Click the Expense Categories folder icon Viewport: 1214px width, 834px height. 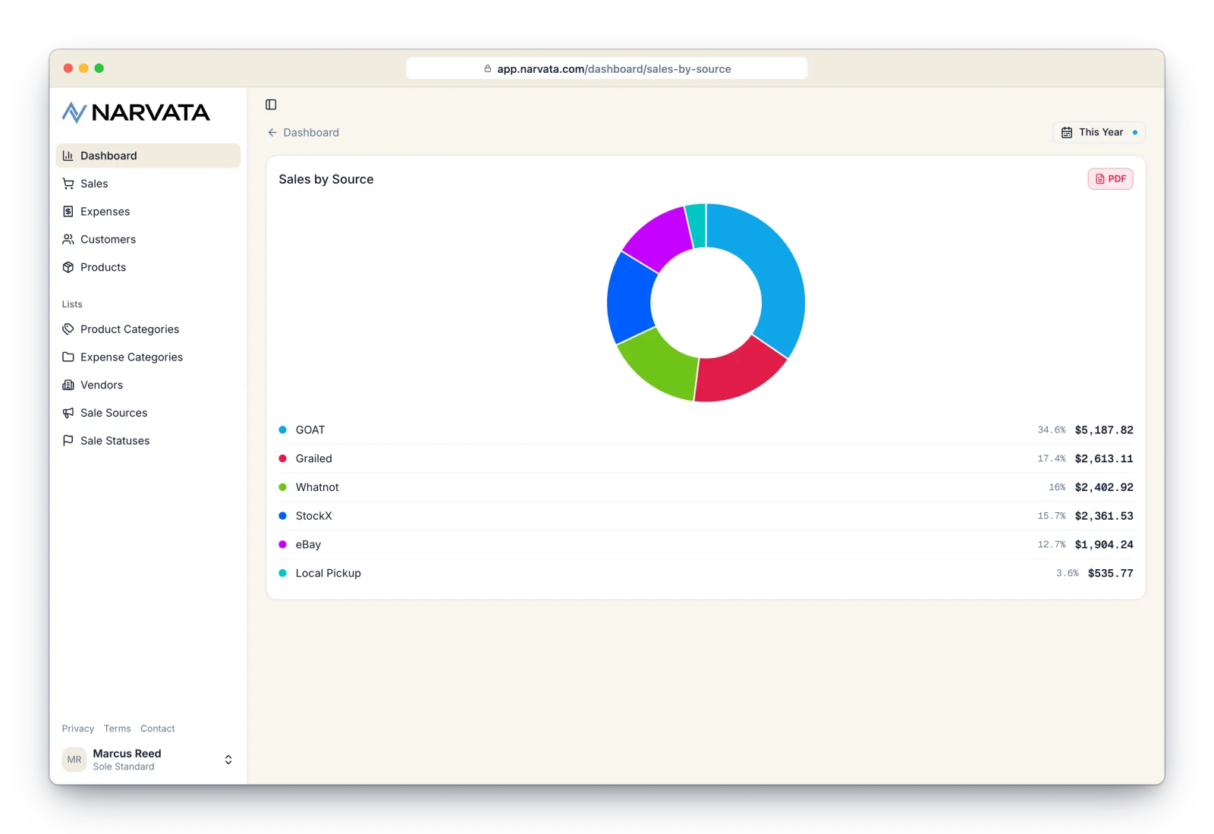pyautogui.click(x=68, y=357)
